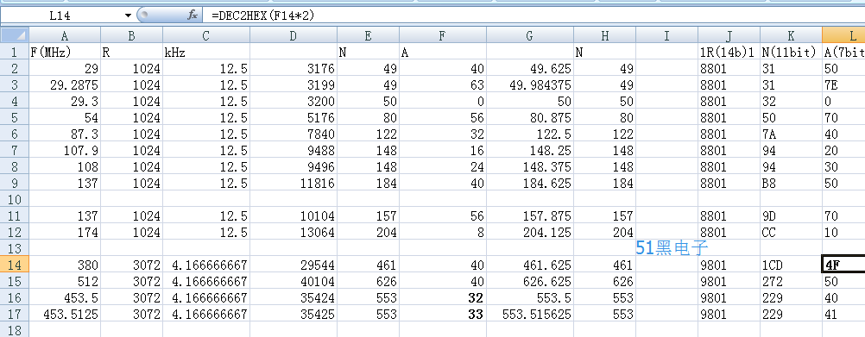
Task: Select column D header
Action: [x=293, y=36]
